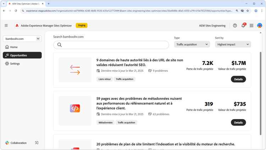The image size is (266, 150).
Task: Click the backlinks arrows thumbnail
Action: pyautogui.click(x=75, y=70)
